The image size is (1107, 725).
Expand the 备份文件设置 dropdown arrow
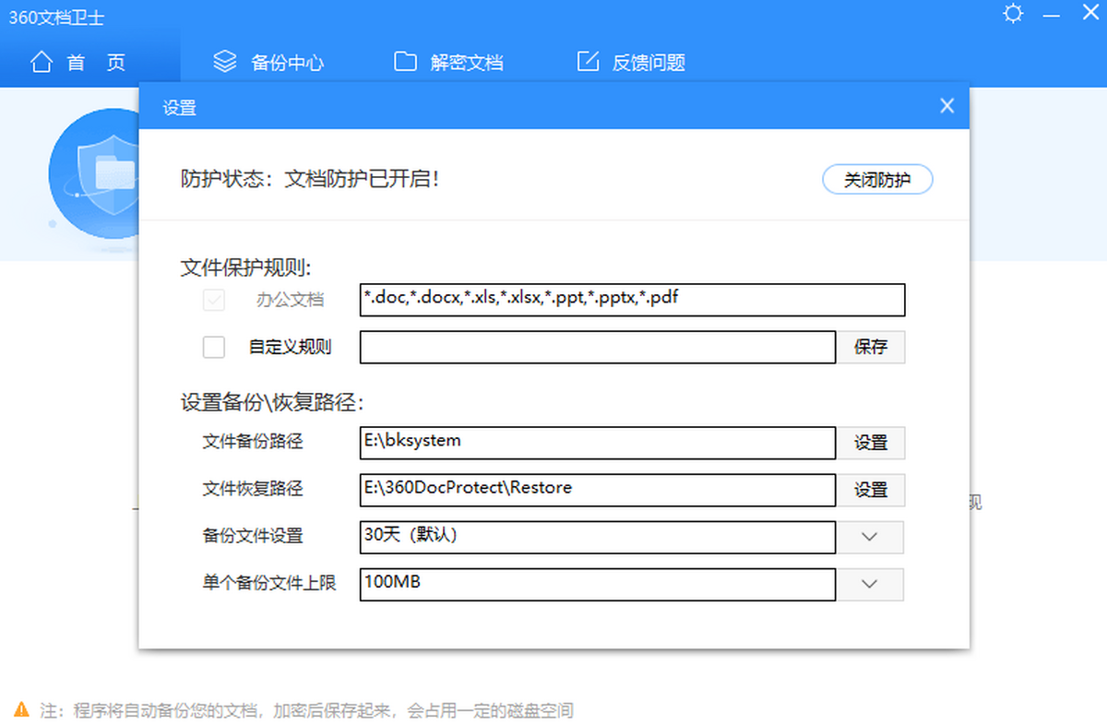(870, 537)
